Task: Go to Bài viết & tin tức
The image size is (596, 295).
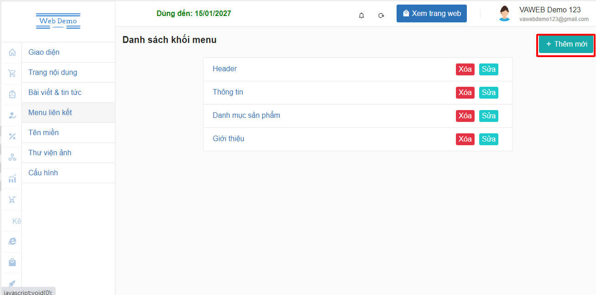Action: pos(55,92)
